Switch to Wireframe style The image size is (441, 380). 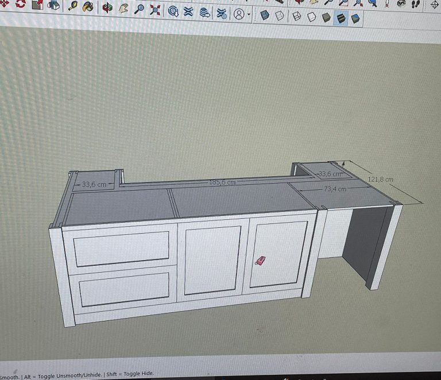[x=297, y=16]
